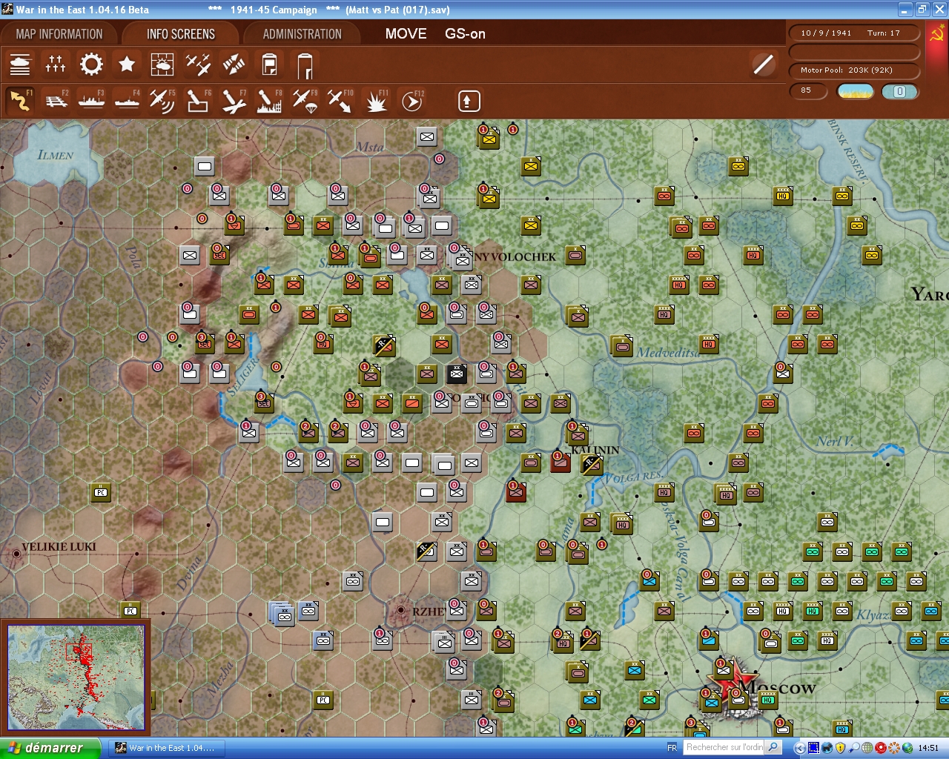Click the taskbar search magnifier button
Viewport: 949px width, 759px height.
tap(774, 748)
